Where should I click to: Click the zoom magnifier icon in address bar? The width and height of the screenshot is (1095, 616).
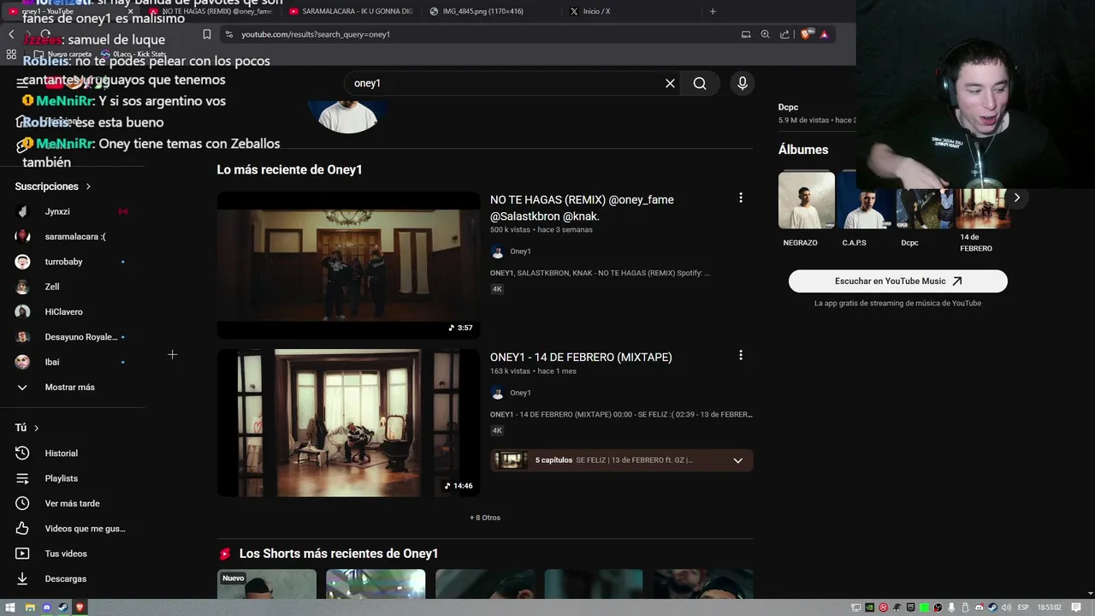[x=765, y=34]
